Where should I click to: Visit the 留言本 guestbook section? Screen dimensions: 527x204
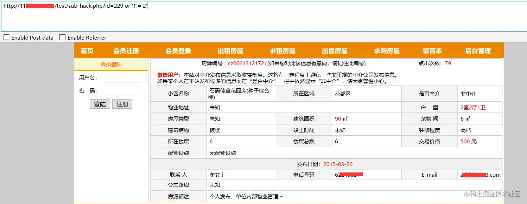click(x=432, y=50)
